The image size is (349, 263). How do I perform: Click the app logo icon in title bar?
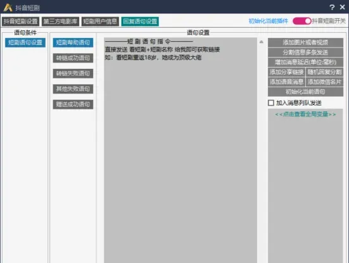[x=8, y=8]
